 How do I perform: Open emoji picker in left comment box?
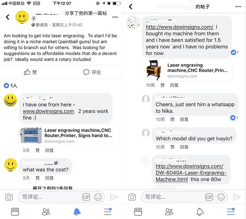(x=98, y=197)
